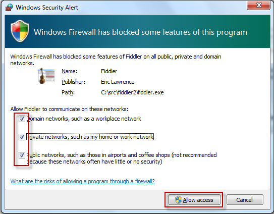Click the path C:\src\fiddler2\fiddler.exe text

coord(132,92)
